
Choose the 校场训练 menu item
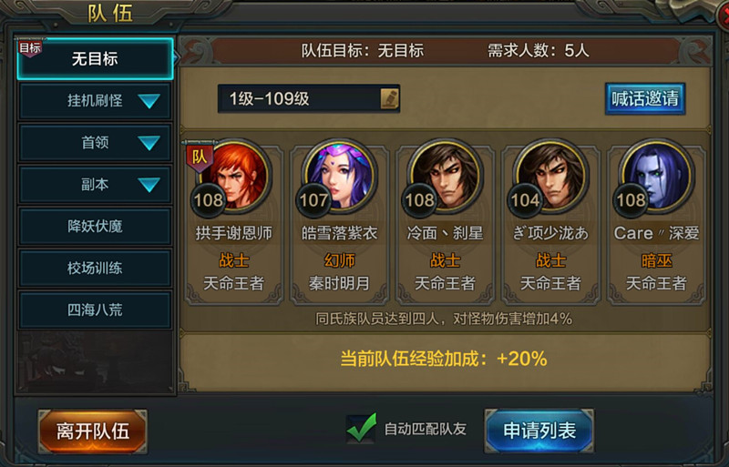point(96,269)
